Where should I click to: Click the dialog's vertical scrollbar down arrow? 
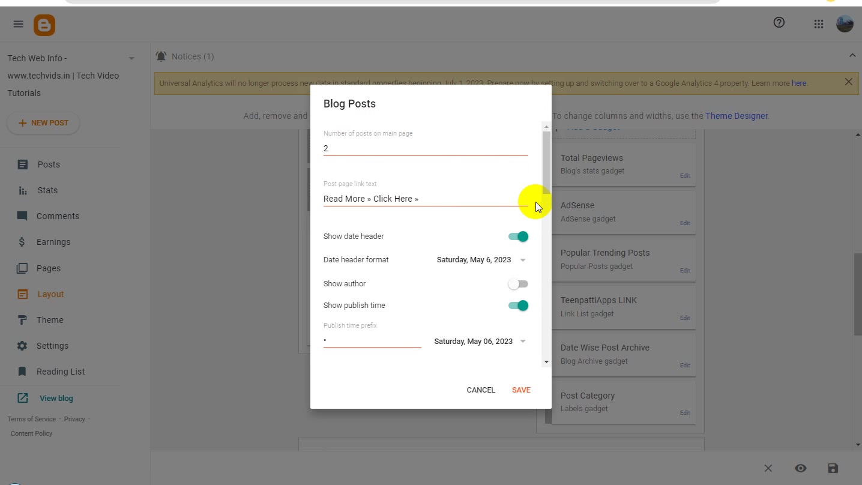click(x=546, y=362)
